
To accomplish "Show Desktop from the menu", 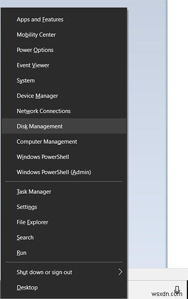I will click(64, 288).
